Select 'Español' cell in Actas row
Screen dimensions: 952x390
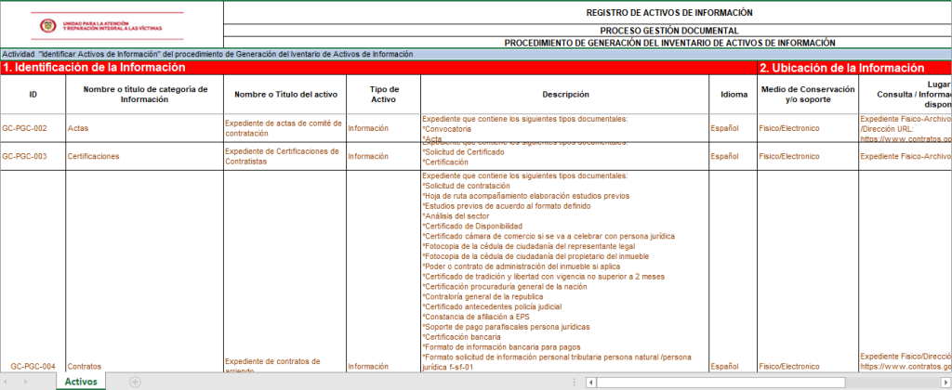tap(733, 128)
